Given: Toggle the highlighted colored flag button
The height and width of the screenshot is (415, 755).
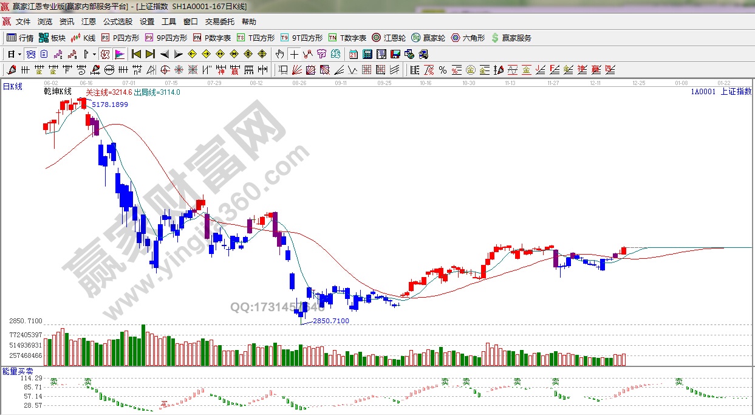Looking at the screenshot, I should coord(119,53).
